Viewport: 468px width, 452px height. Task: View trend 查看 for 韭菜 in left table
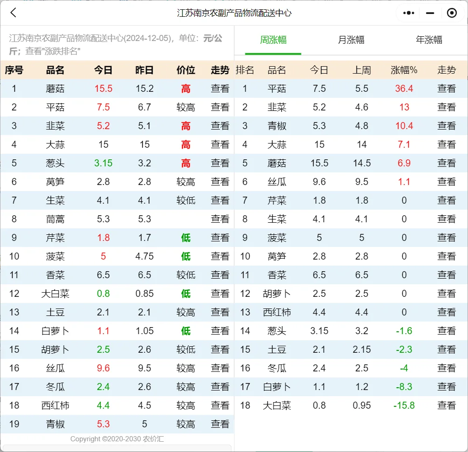point(220,126)
